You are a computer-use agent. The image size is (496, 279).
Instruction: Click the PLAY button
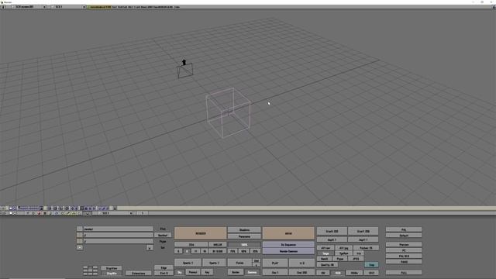(x=275, y=263)
